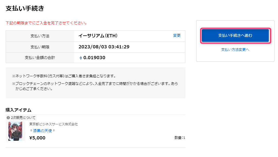
Task: Click the 購入アイテム section heading
Action: click(18, 110)
